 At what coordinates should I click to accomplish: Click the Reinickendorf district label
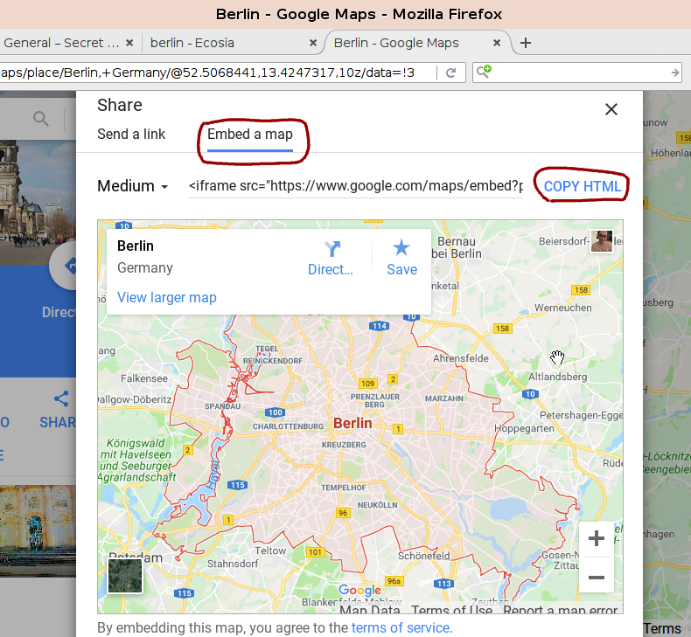point(273,361)
